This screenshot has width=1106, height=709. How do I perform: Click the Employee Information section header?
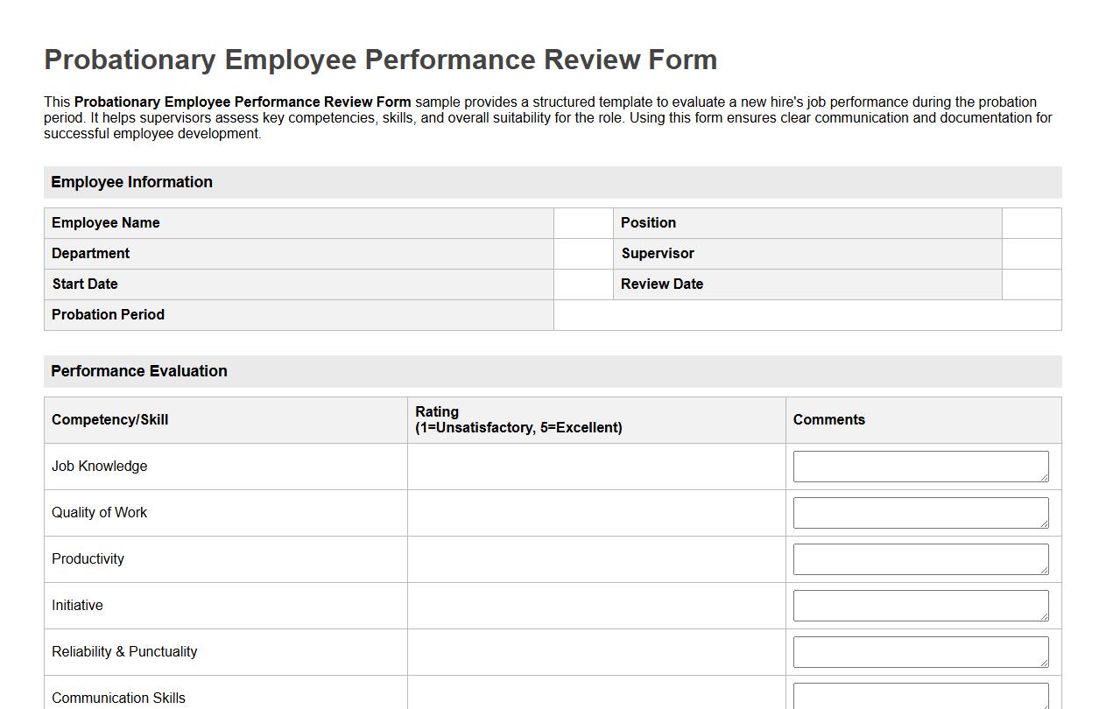click(131, 182)
